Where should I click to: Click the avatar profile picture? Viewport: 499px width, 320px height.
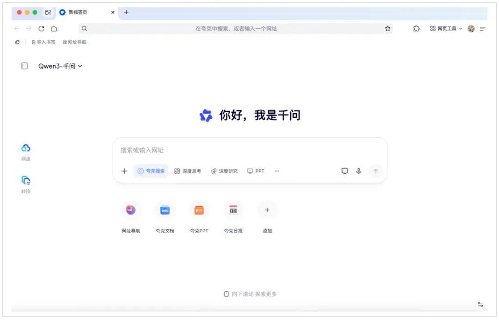(x=470, y=29)
